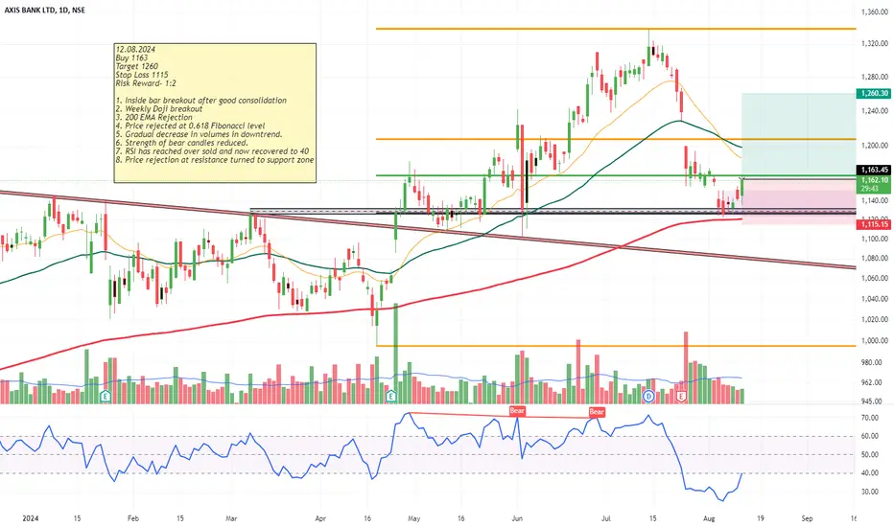Click the 1,000.00 price axis label

click(x=874, y=341)
